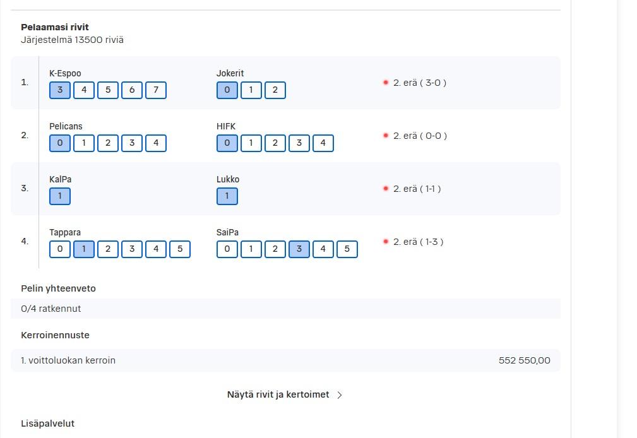
Task: Click the 0/4 ratkennut summary row
Action: [x=285, y=309]
